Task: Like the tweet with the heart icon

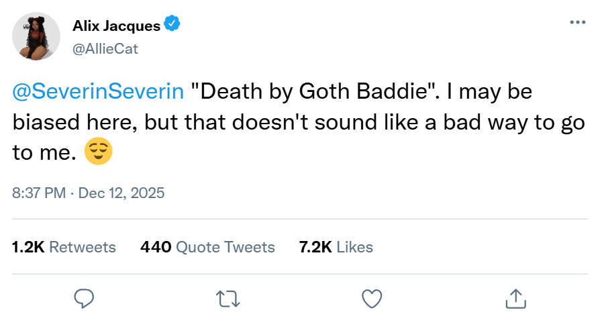Action: coord(371,297)
